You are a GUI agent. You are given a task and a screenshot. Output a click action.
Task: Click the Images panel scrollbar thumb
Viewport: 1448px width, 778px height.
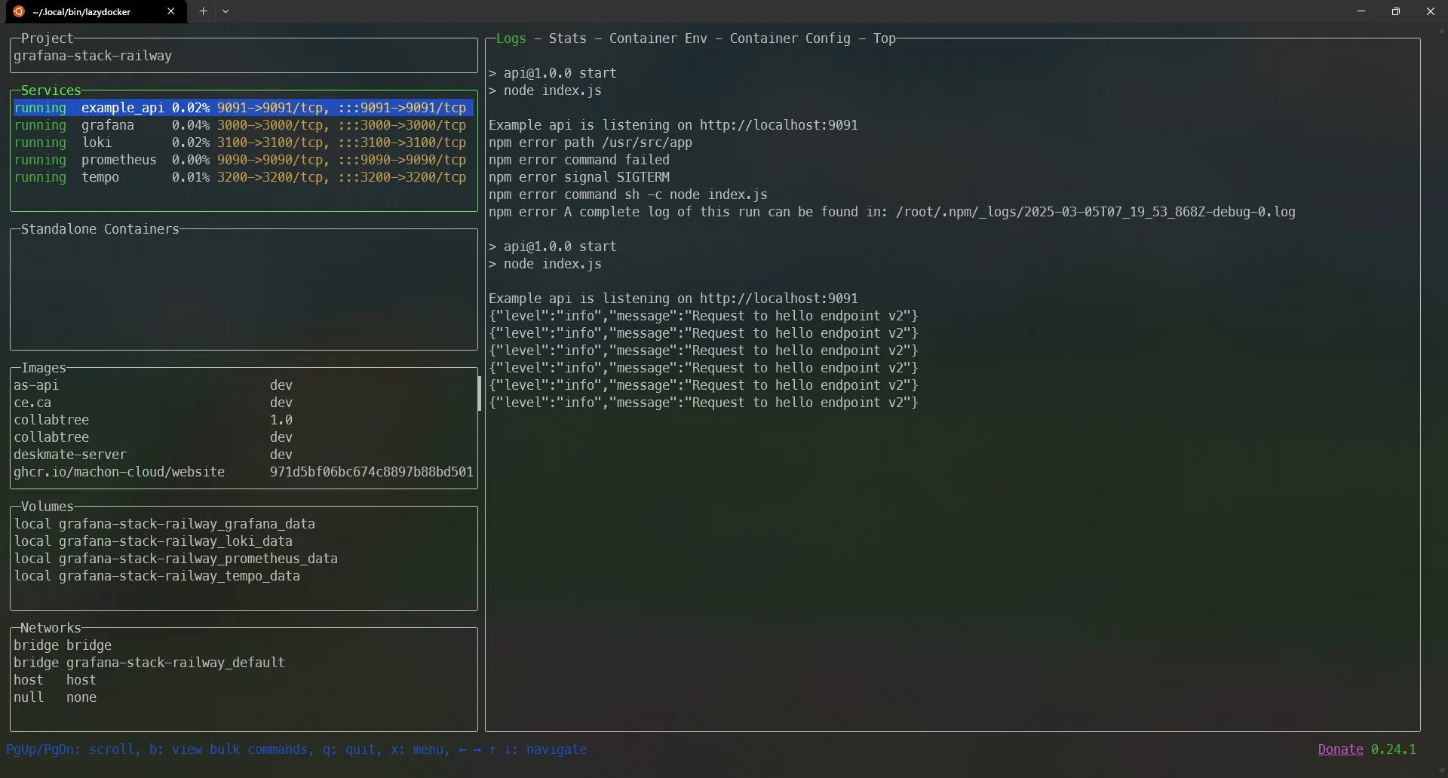(x=479, y=394)
